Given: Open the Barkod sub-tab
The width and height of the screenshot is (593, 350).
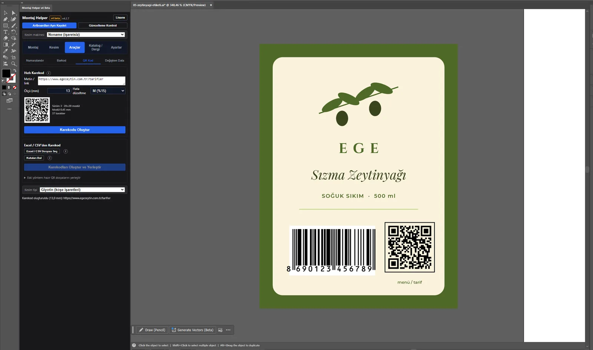Looking at the screenshot, I should coord(62,60).
